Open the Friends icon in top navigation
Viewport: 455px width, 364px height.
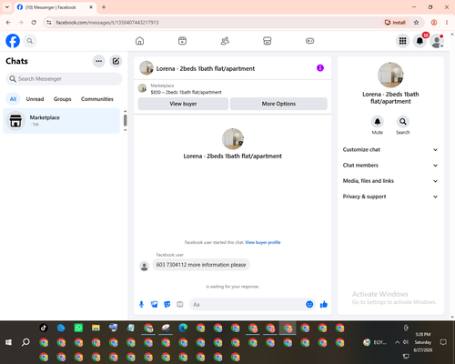click(x=225, y=41)
